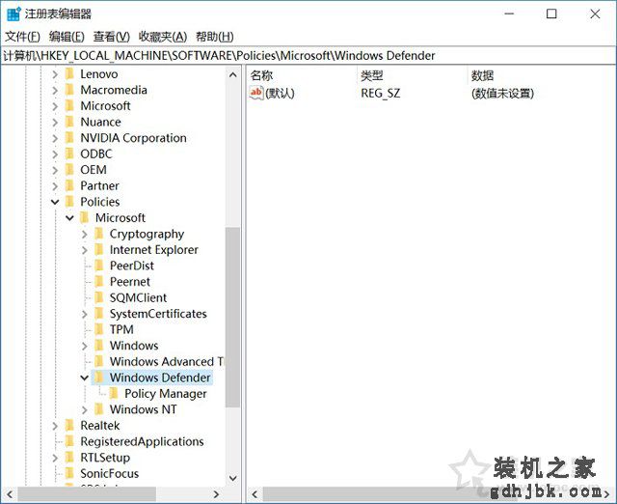Expand the RTLSetup key
Viewport: 617px width, 504px height.
click(x=55, y=458)
